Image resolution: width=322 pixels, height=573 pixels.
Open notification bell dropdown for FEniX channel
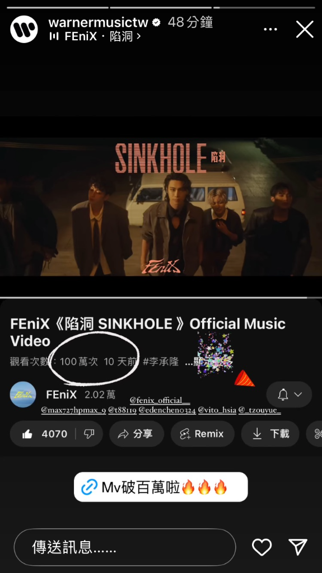[x=289, y=394]
